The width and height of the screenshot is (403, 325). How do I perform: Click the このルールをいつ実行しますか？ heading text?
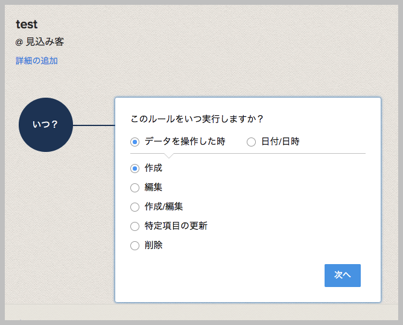(x=197, y=118)
